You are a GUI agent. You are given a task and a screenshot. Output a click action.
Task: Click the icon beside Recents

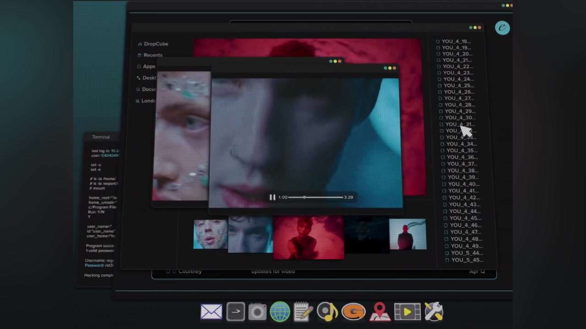pyautogui.click(x=140, y=55)
